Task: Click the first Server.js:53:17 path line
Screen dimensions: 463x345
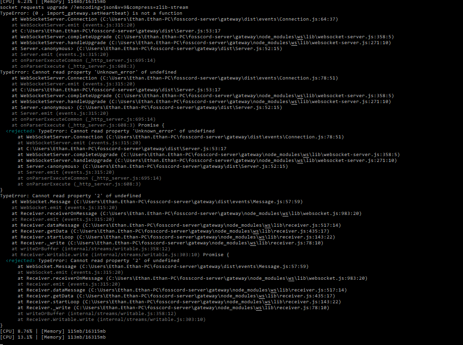Action: 116,31
